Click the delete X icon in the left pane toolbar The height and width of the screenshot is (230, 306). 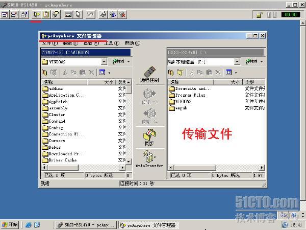(91, 73)
